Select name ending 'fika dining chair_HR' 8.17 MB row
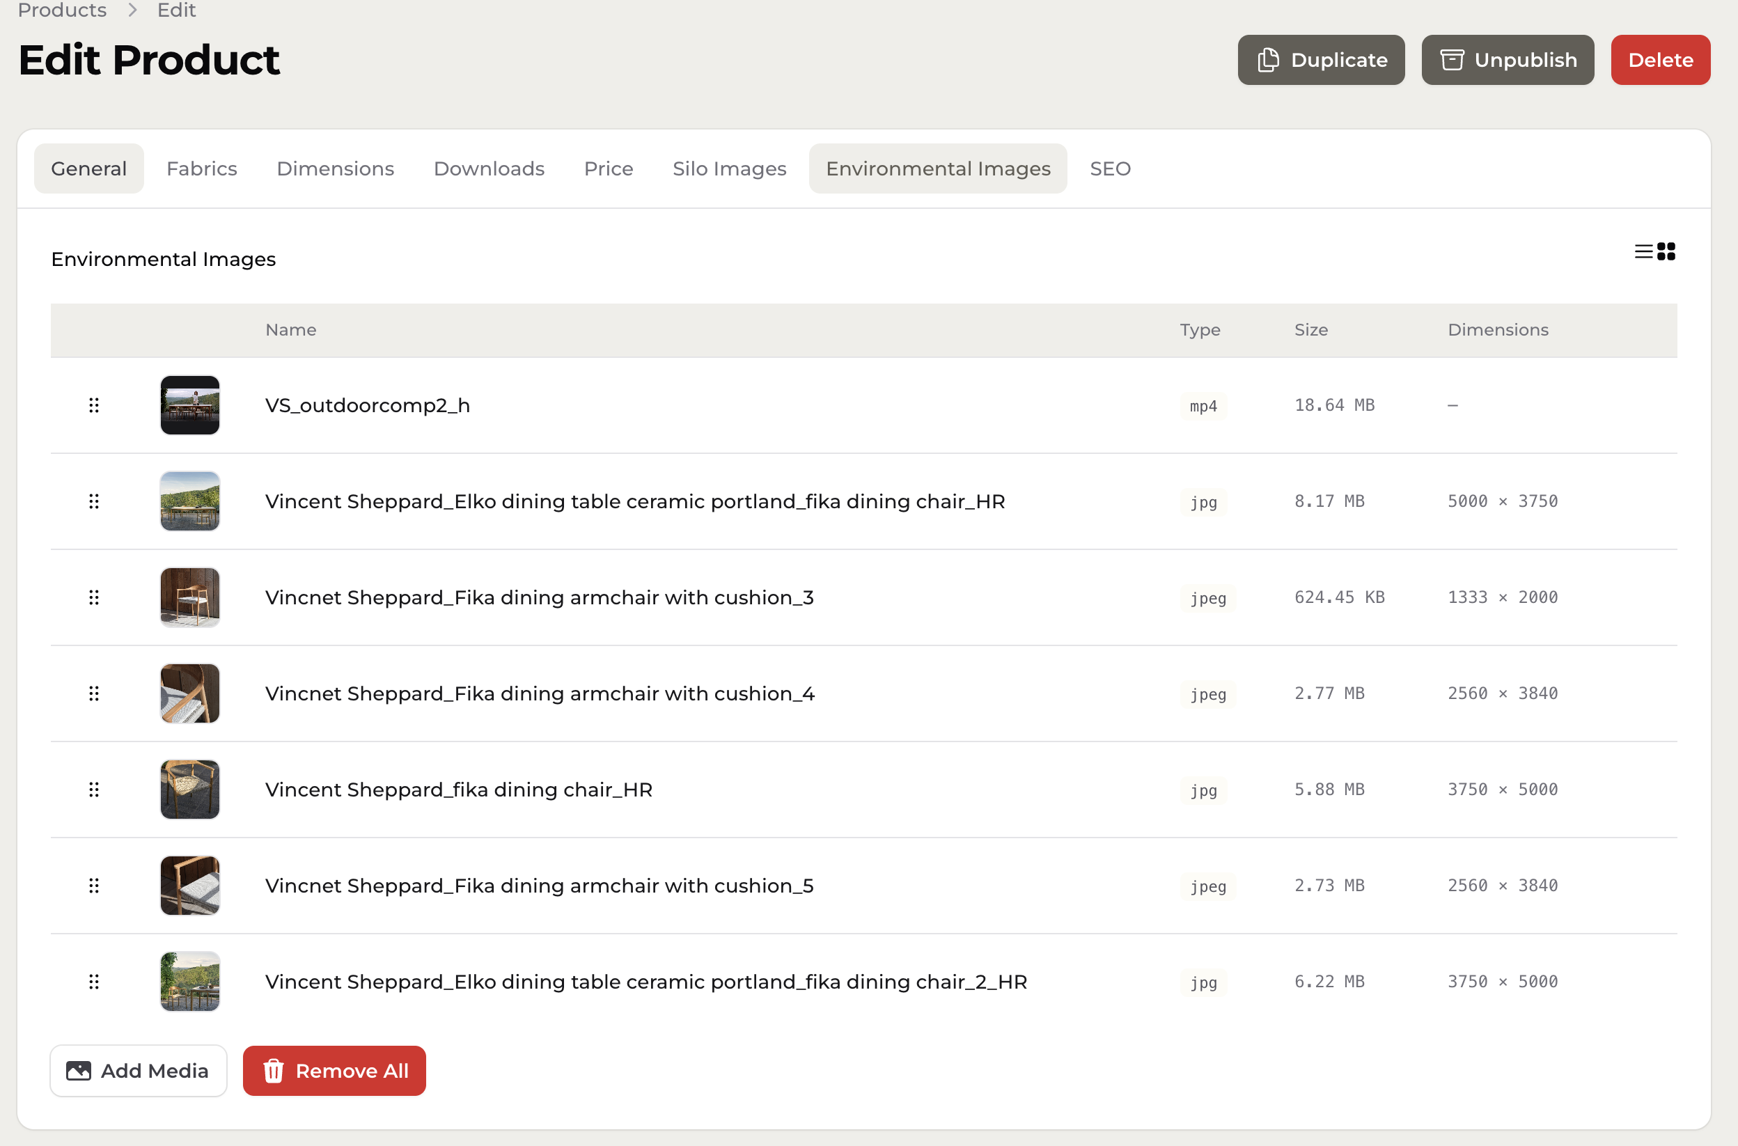This screenshot has height=1146, width=1738. tap(635, 501)
